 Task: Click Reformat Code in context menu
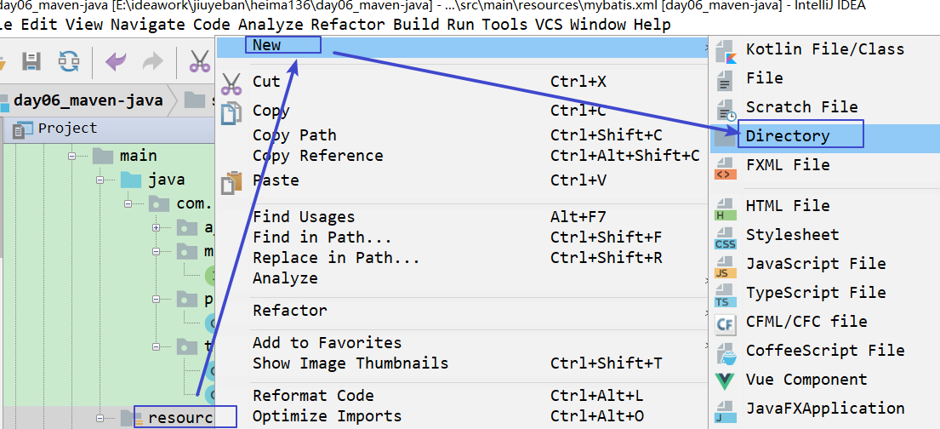(x=313, y=396)
